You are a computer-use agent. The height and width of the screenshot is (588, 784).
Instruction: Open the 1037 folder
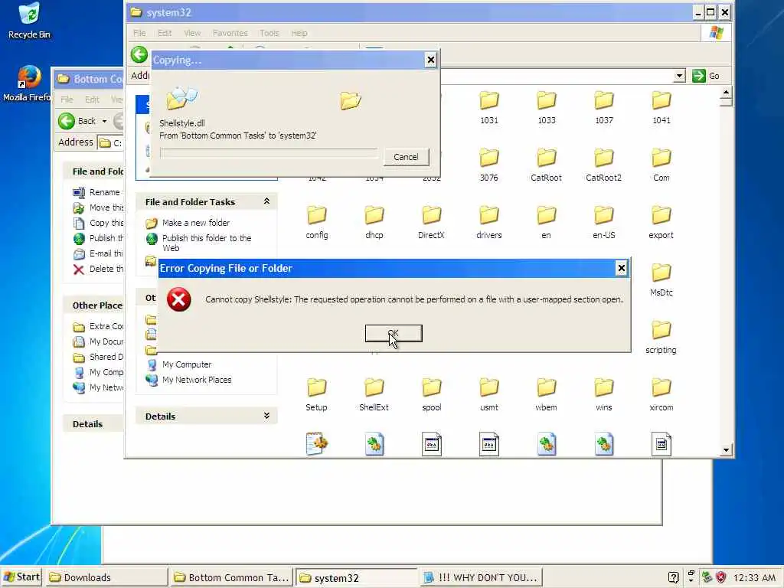click(x=604, y=107)
